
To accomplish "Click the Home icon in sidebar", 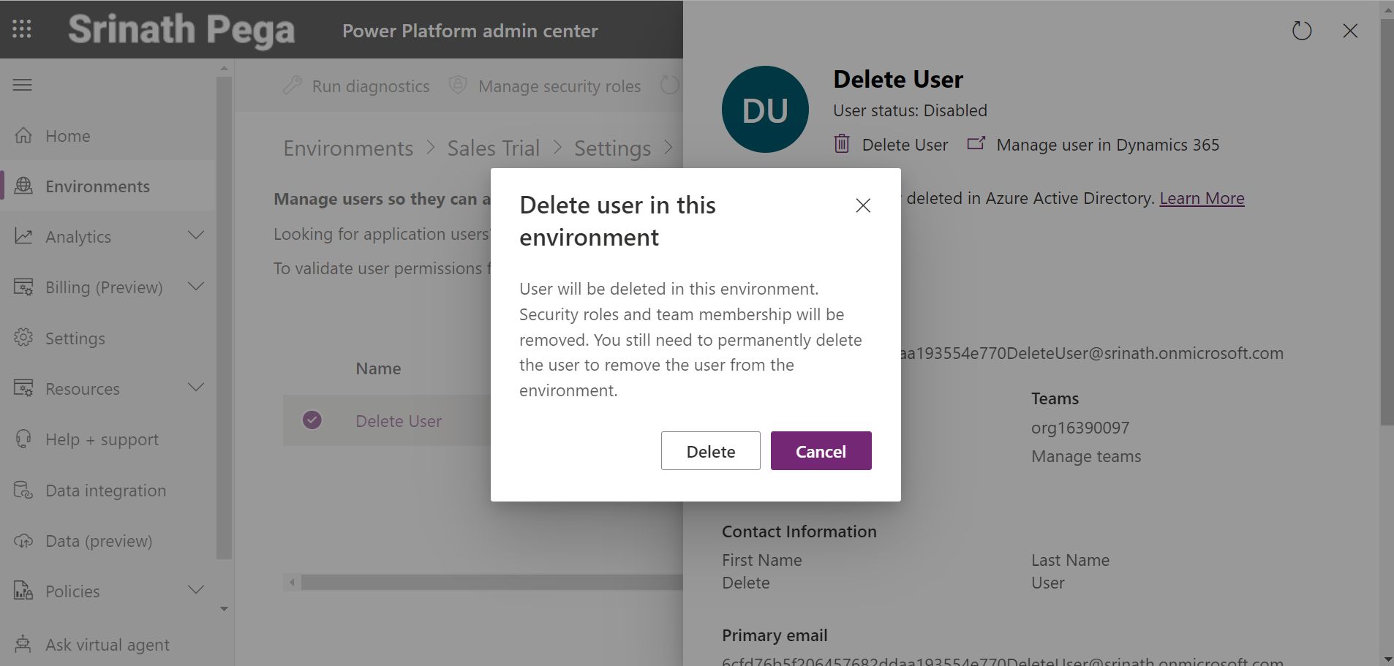I will click(23, 136).
